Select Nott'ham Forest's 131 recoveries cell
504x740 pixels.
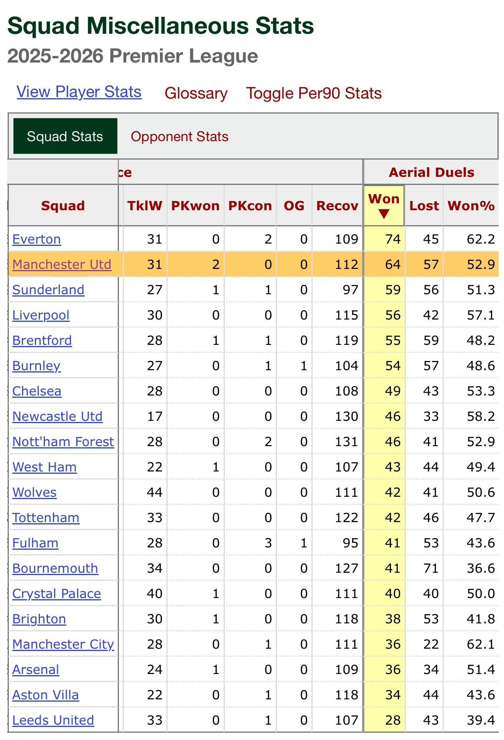(x=337, y=442)
